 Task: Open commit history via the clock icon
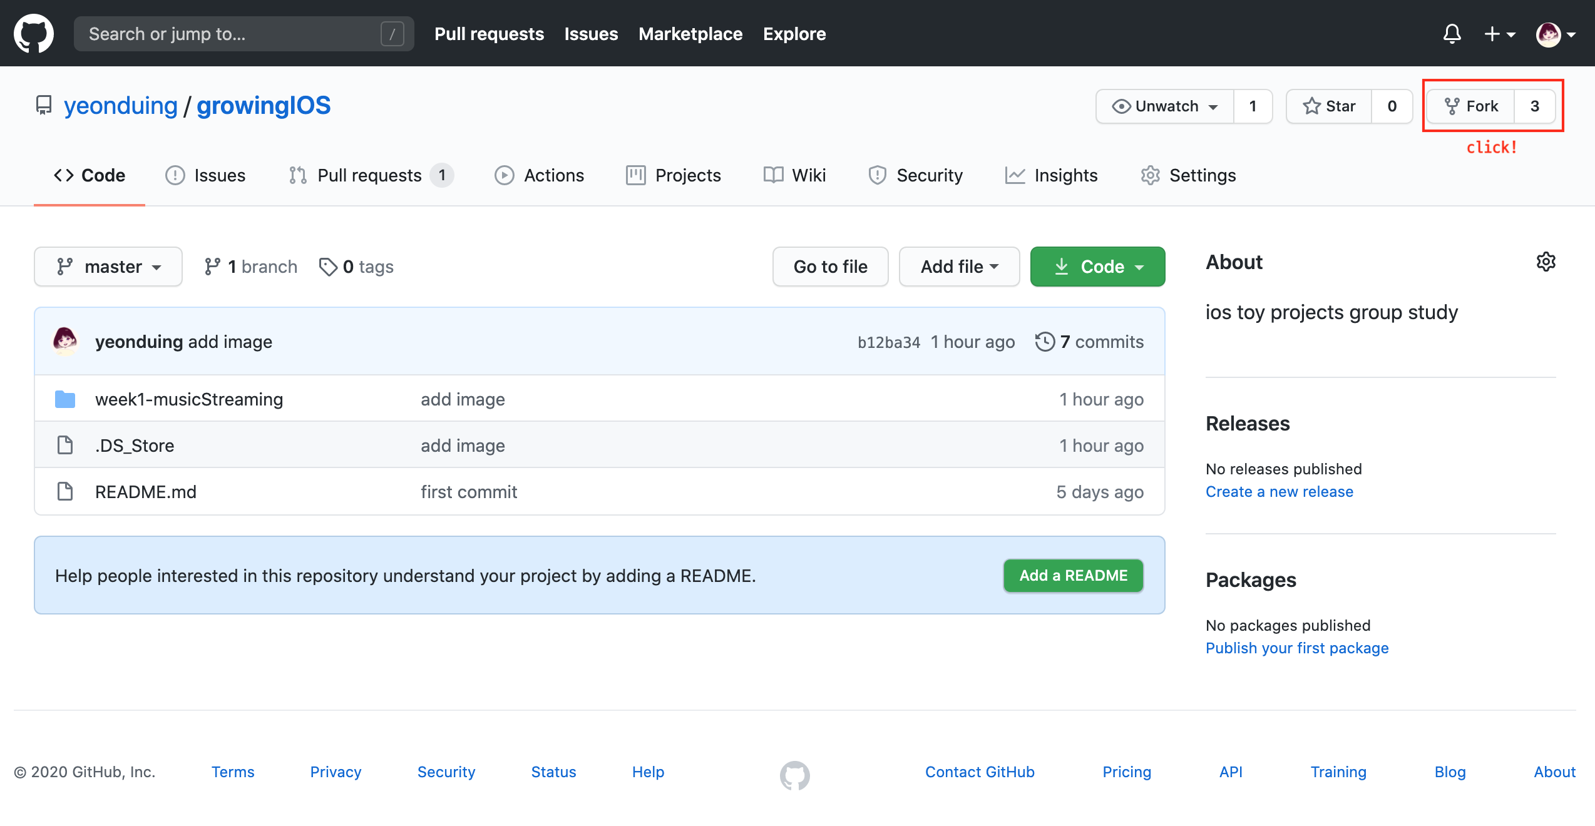click(1045, 342)
